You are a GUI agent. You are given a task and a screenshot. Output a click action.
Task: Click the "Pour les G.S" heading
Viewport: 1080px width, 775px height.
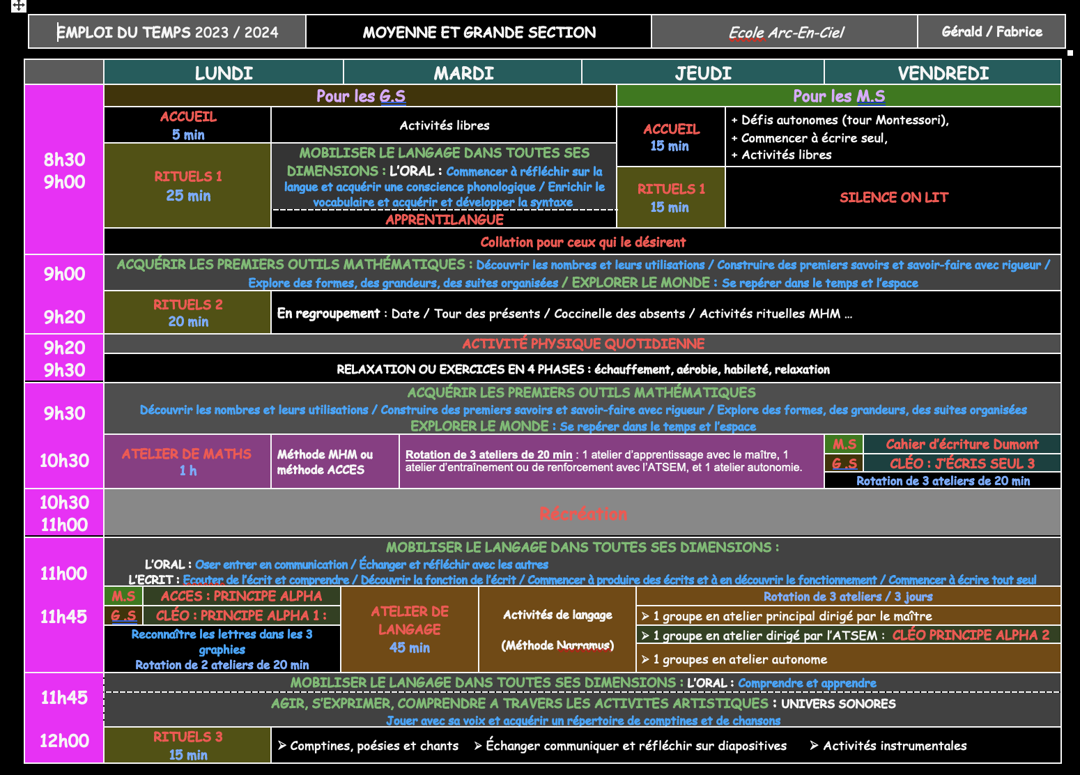360,96
